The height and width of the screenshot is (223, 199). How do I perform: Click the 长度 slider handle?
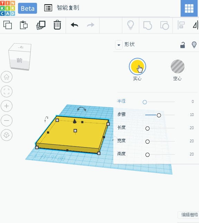[148, 128]
